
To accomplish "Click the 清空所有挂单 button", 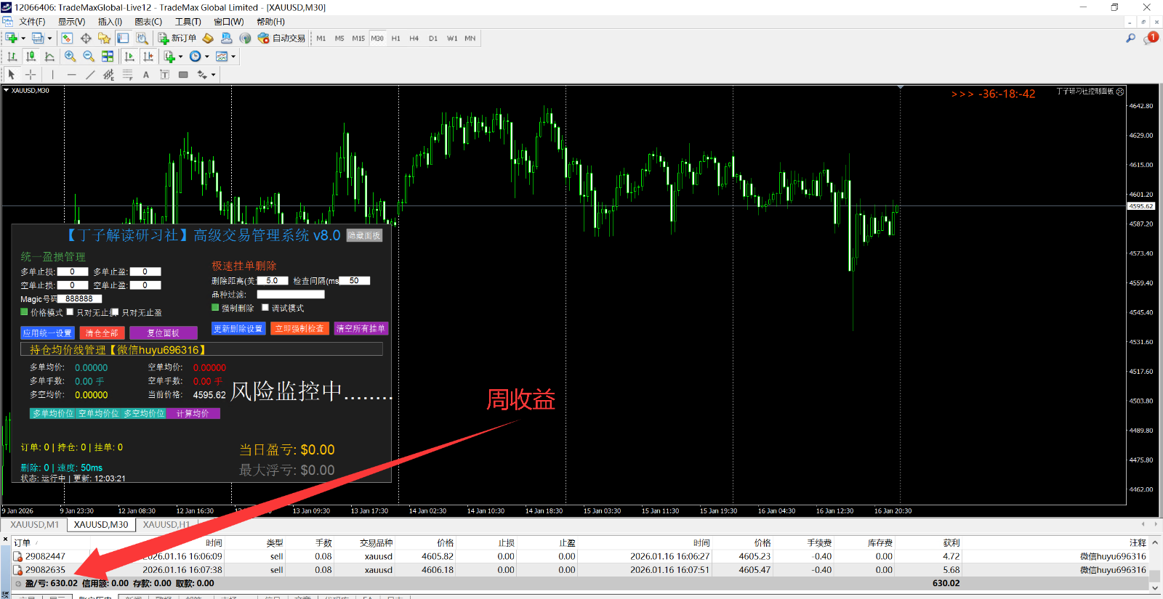I will pyautogui.click(x=361, y=328).
